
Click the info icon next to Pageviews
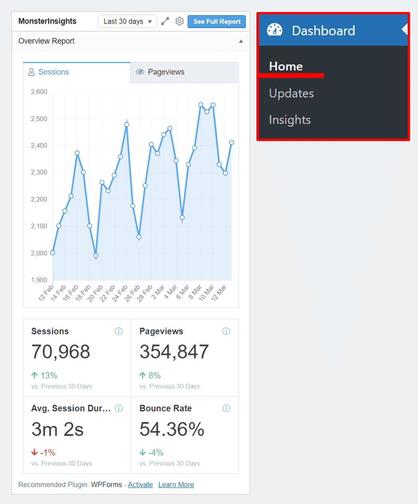point(226,331)
